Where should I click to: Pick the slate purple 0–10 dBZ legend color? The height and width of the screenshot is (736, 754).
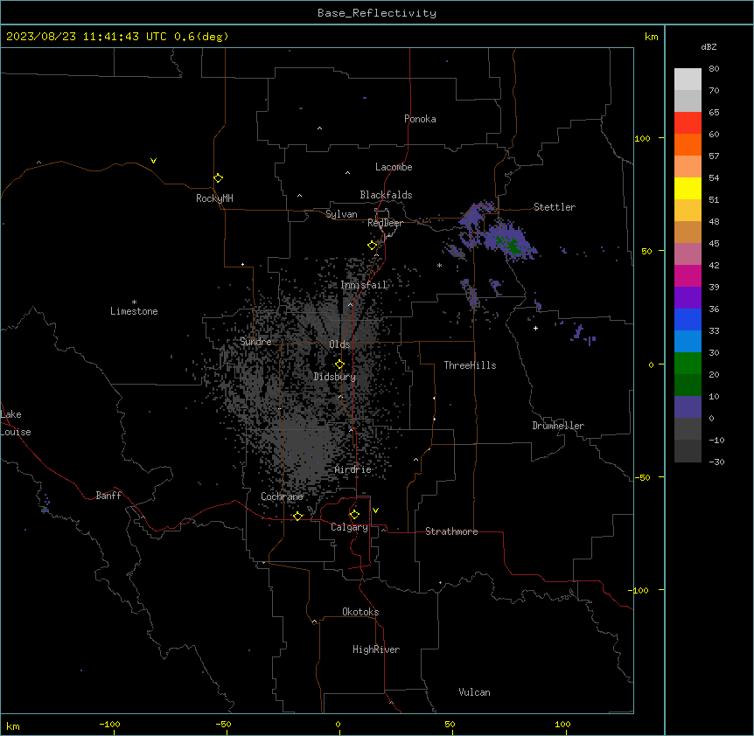pos(688,407)
